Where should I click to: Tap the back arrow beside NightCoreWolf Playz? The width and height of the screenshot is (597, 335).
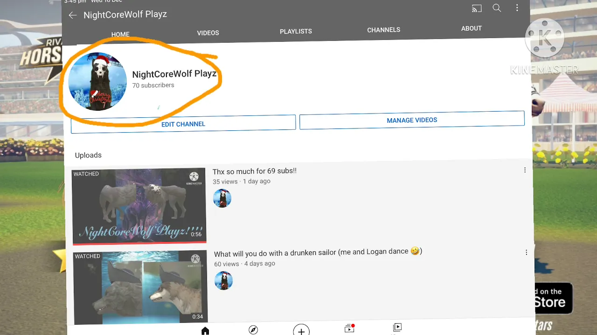click(72, 15)
